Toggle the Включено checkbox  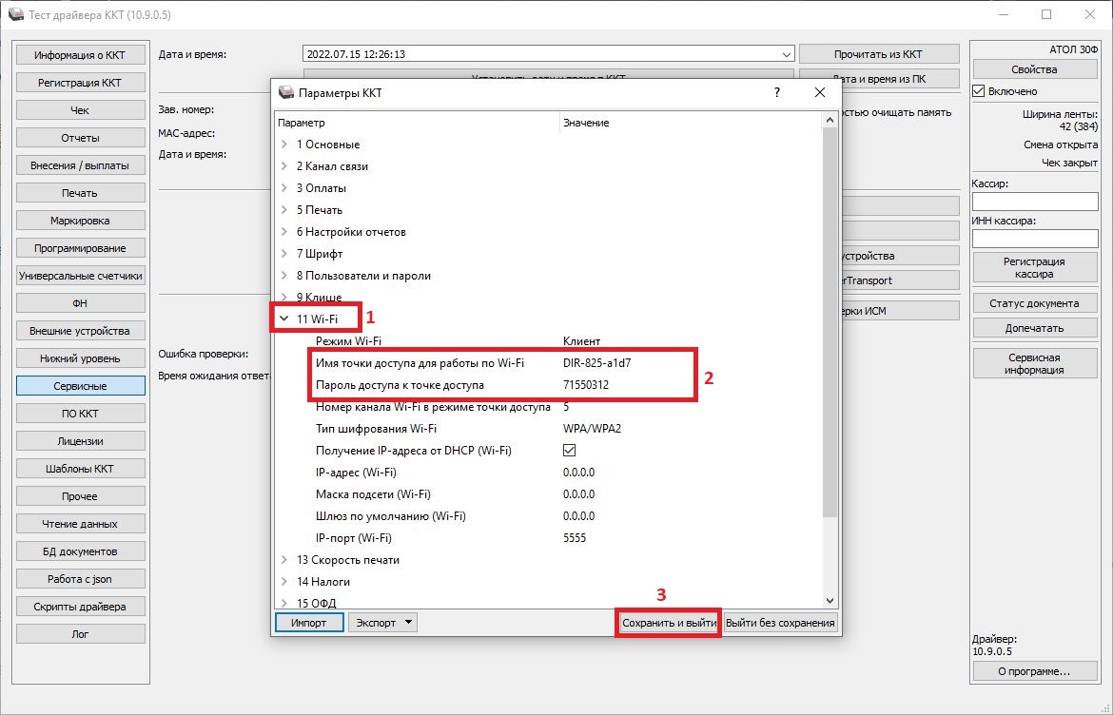(979, 91)
